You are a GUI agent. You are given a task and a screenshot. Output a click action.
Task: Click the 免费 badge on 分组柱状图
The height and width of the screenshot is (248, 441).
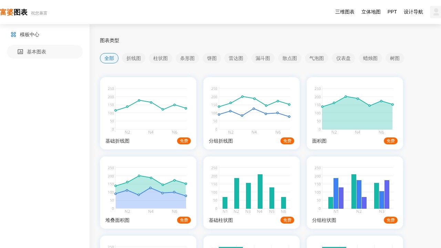point(391,220)
